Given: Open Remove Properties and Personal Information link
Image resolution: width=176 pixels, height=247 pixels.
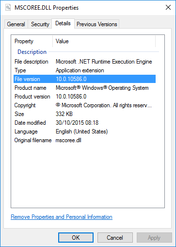Looking at the screenshot, I should tap(62, 217).
